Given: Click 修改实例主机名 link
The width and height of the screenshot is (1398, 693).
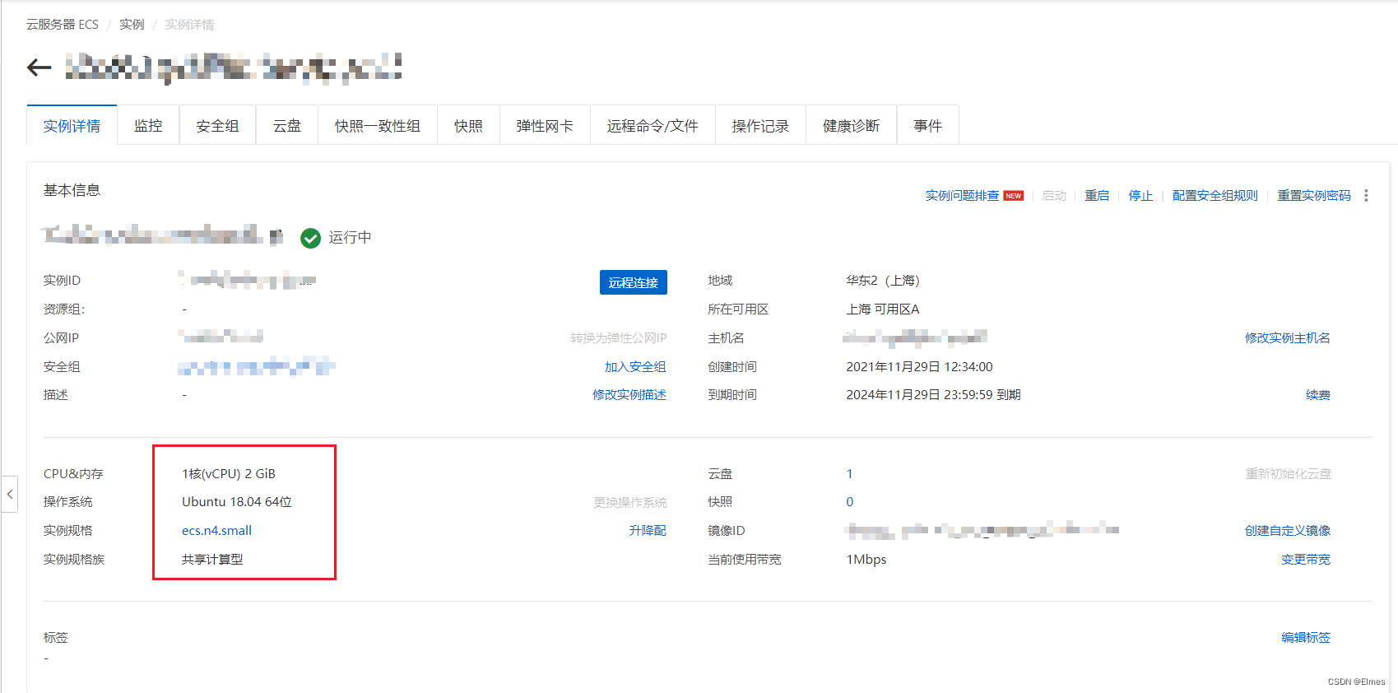Looking at the screenshot, I should [1288, 338].
